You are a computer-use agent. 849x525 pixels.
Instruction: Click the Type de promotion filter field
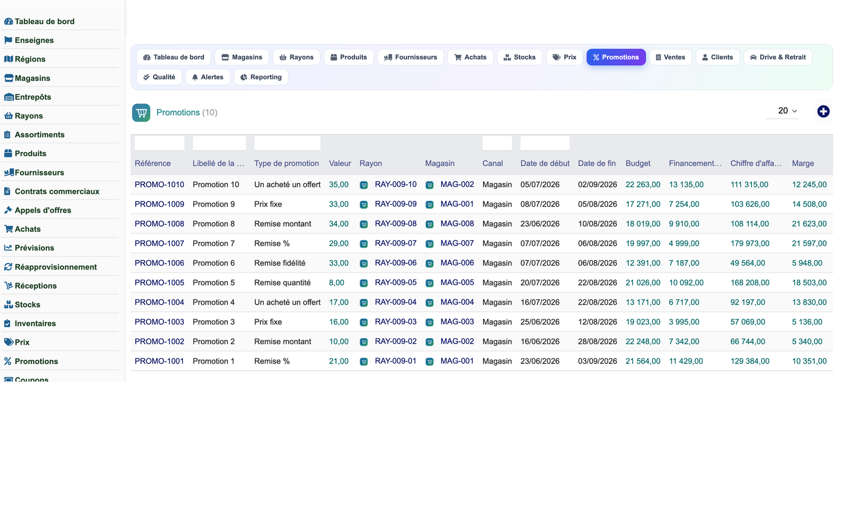[x=287, y=143]
